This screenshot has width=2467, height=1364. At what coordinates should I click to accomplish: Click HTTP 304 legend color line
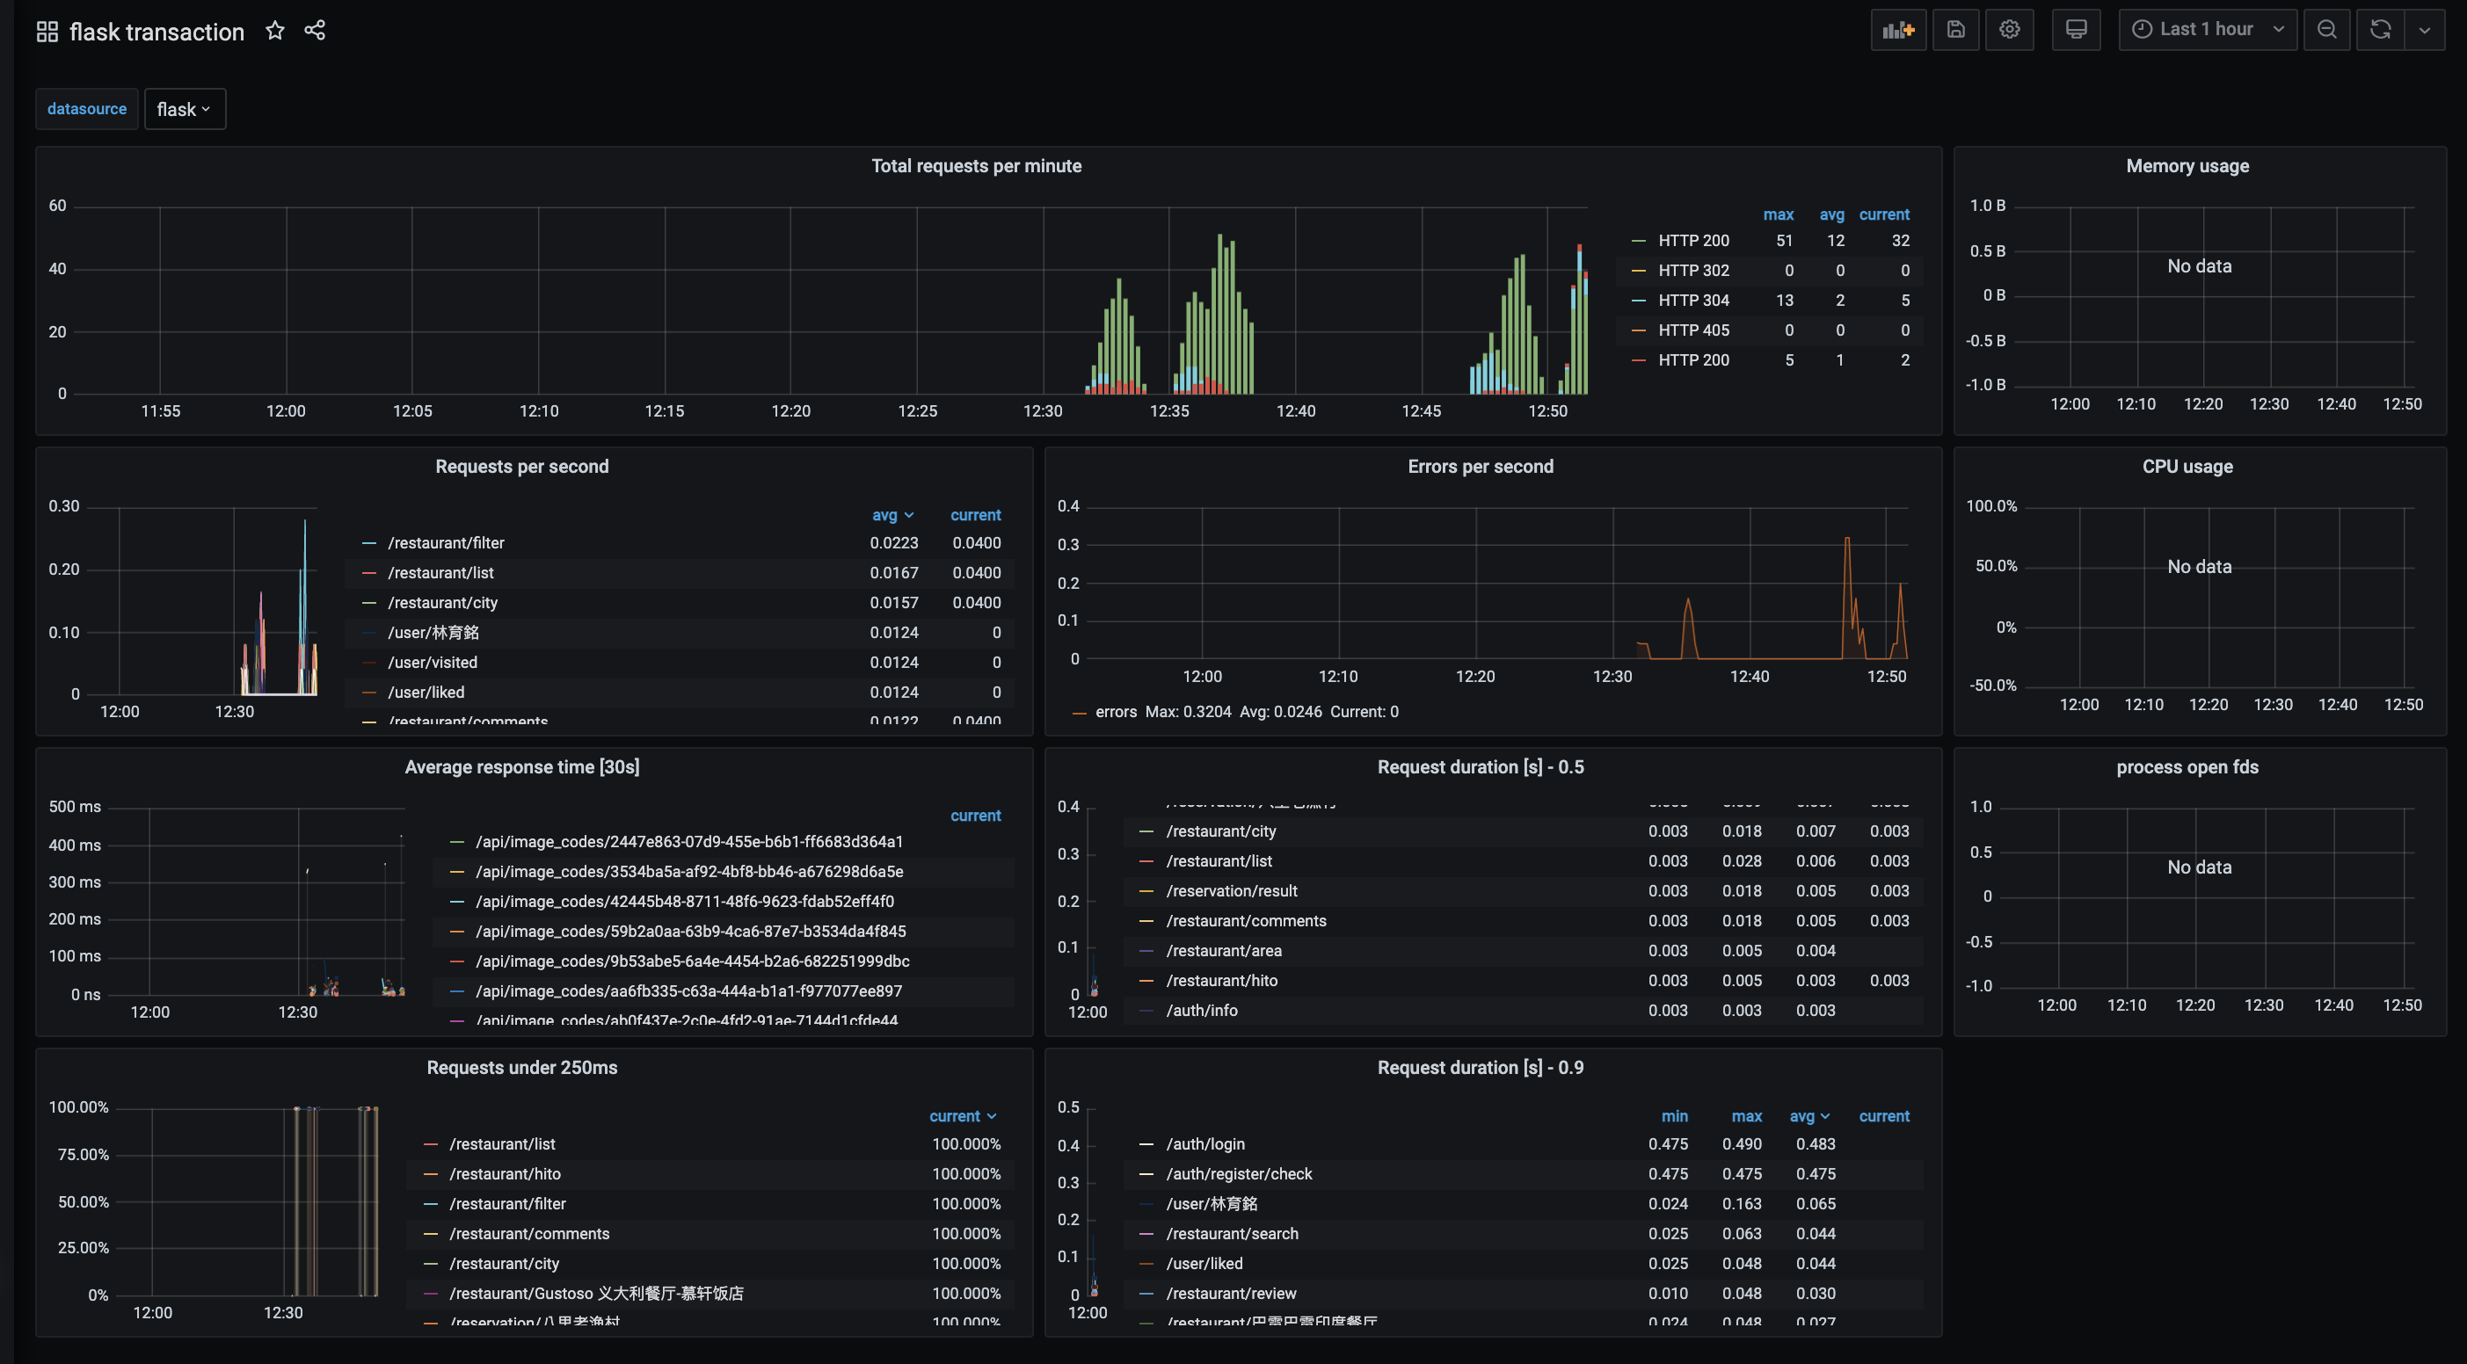[1639, 301]
